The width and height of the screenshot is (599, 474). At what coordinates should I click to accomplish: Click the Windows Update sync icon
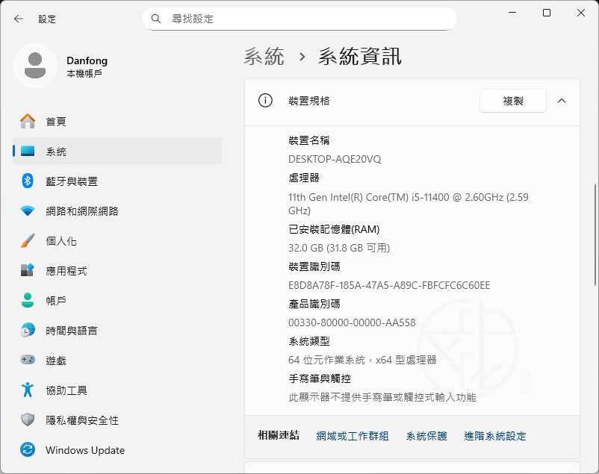tap(28, 449)
